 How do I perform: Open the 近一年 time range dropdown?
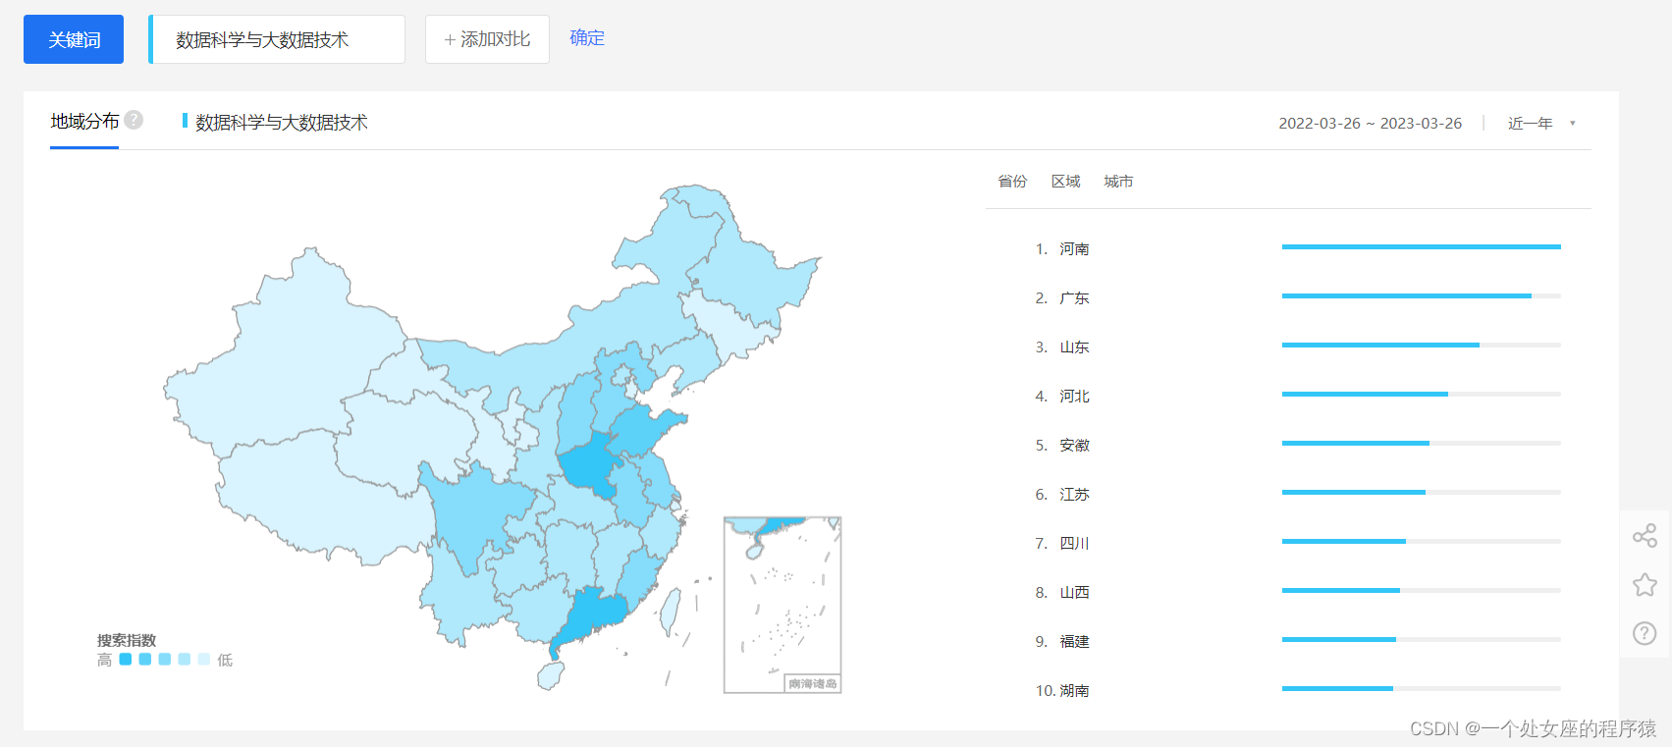click(x=1541, y=123)
